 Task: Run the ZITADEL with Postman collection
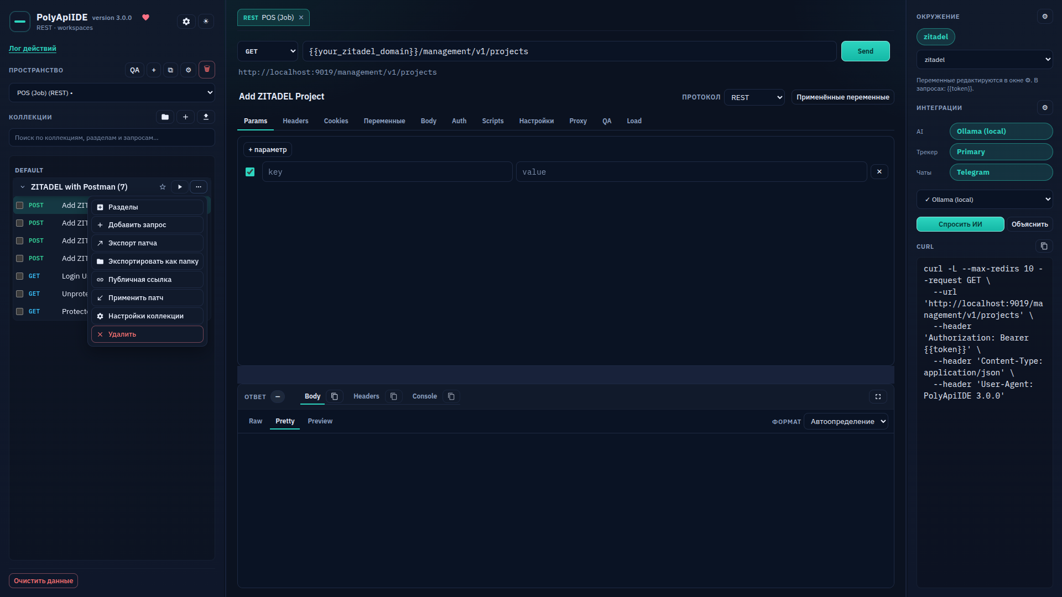[180, 187]
